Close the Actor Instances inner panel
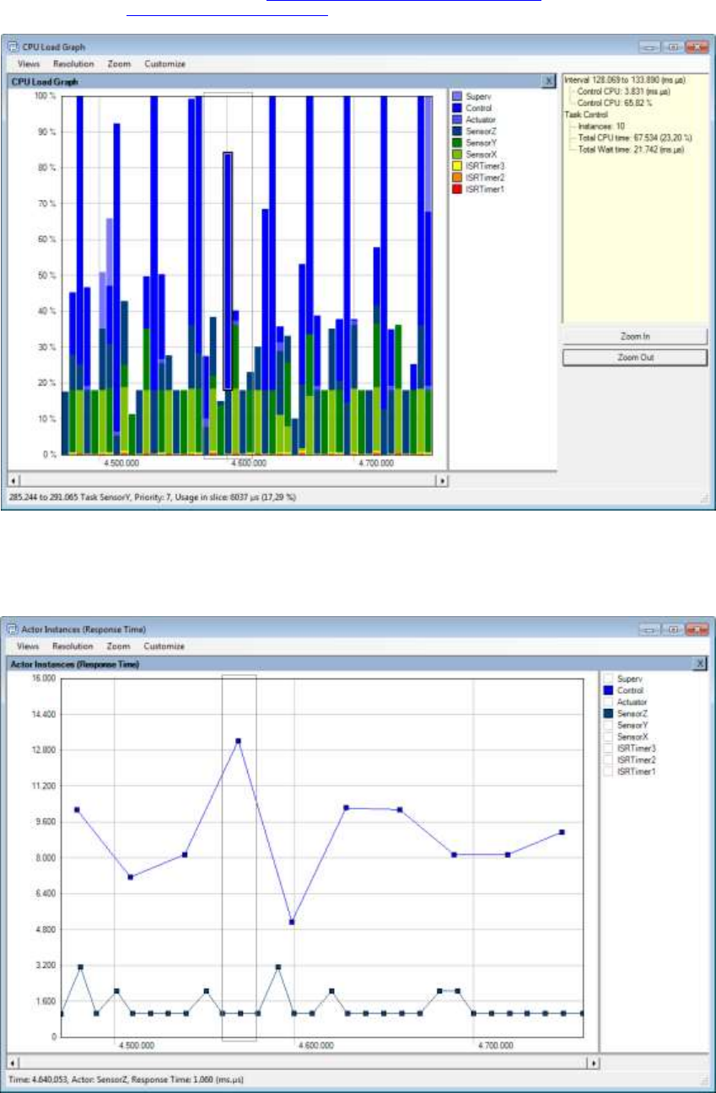 click(x=700, y=664)
